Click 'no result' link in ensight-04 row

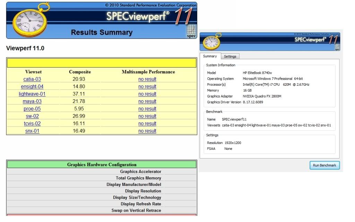[147, 86]
